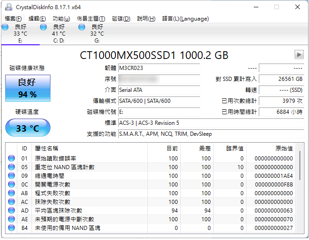Click the next disk arrow button
The image size is (309, 240).
(x=299, y=54)
